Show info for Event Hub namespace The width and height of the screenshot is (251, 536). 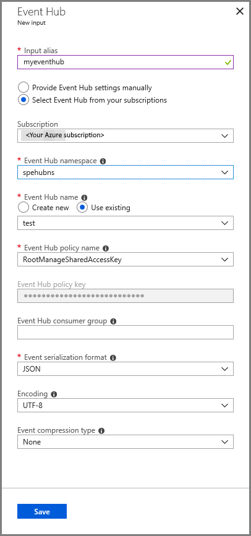pos(103,161)
